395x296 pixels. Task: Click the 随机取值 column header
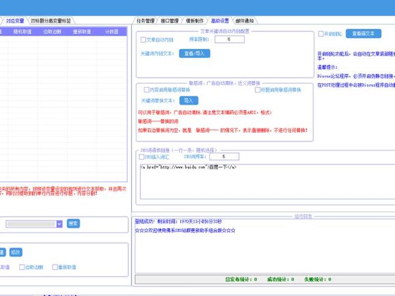coord(22,32)
